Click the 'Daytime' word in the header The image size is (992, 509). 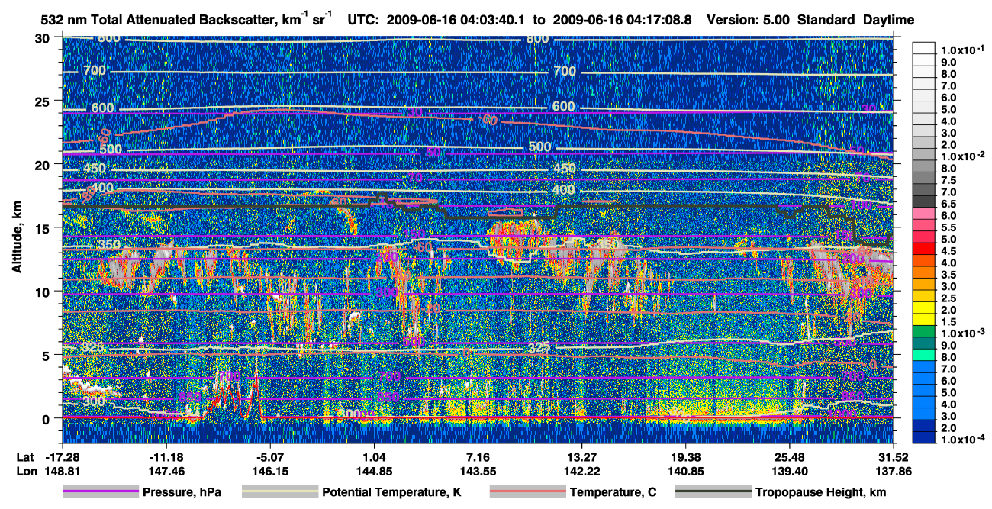(x=887, y=20)
